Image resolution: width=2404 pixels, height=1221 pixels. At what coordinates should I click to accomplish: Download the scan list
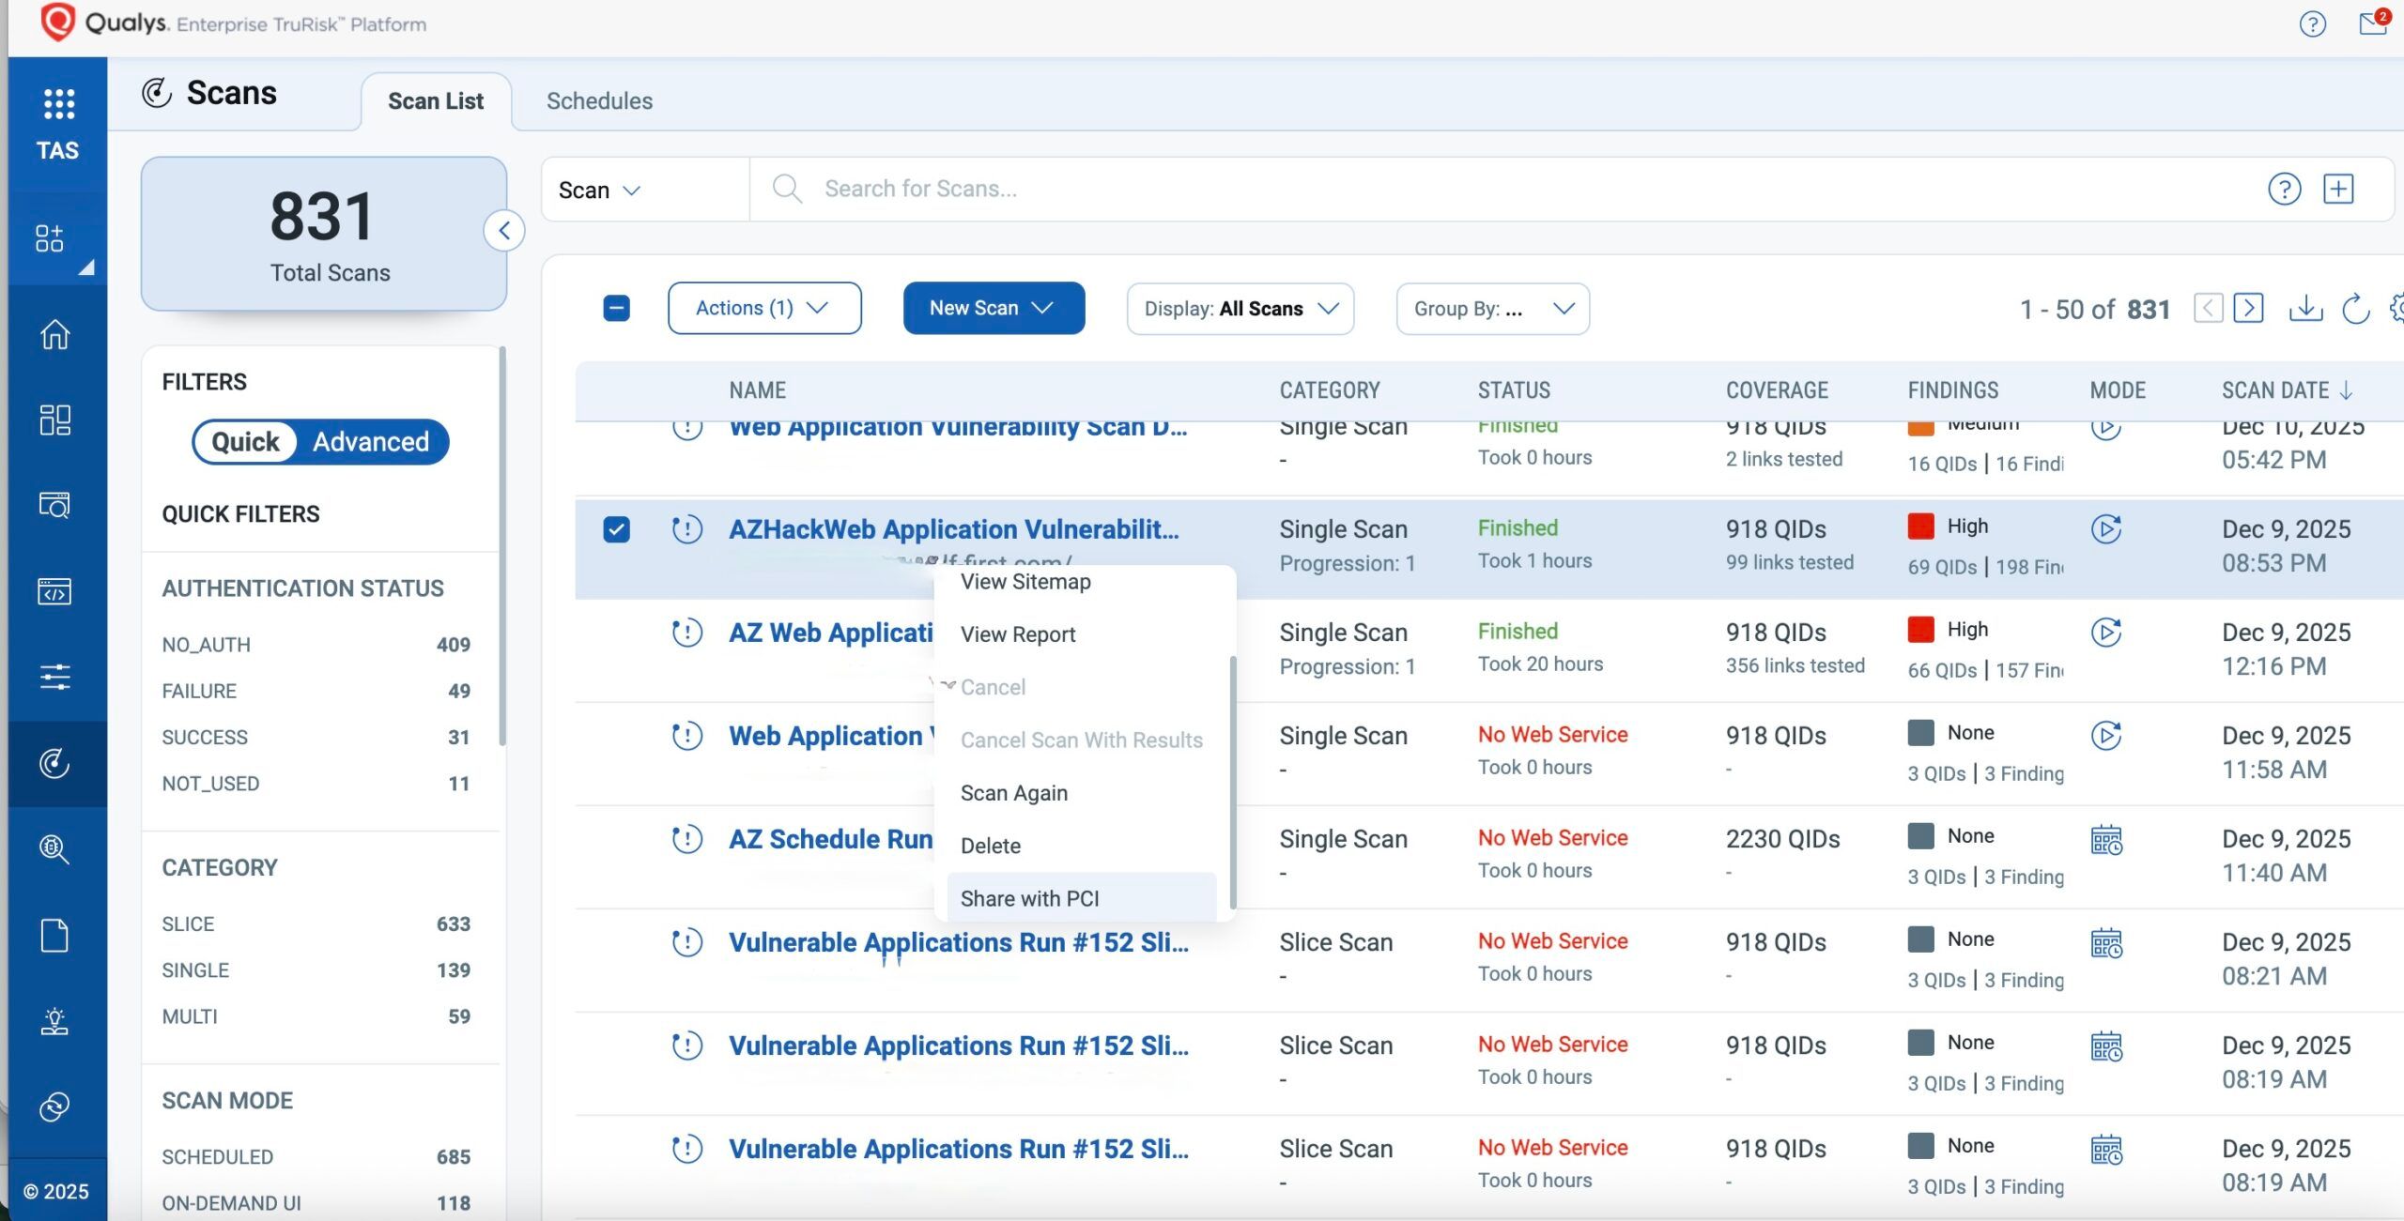tap(2305, 309)
